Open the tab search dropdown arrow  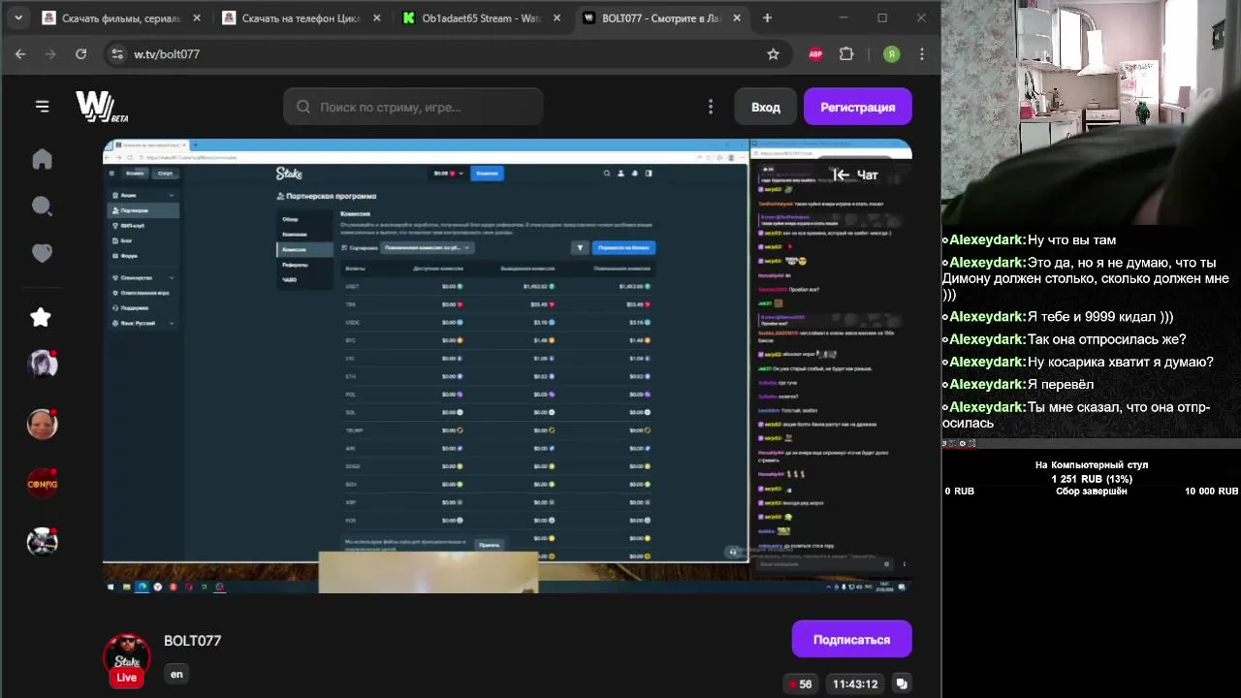pos(17,17)
